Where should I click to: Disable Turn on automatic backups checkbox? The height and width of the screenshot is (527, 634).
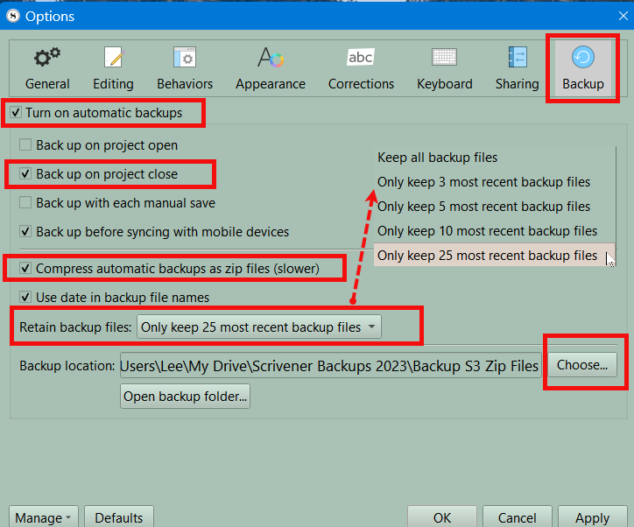pos(15,113)
